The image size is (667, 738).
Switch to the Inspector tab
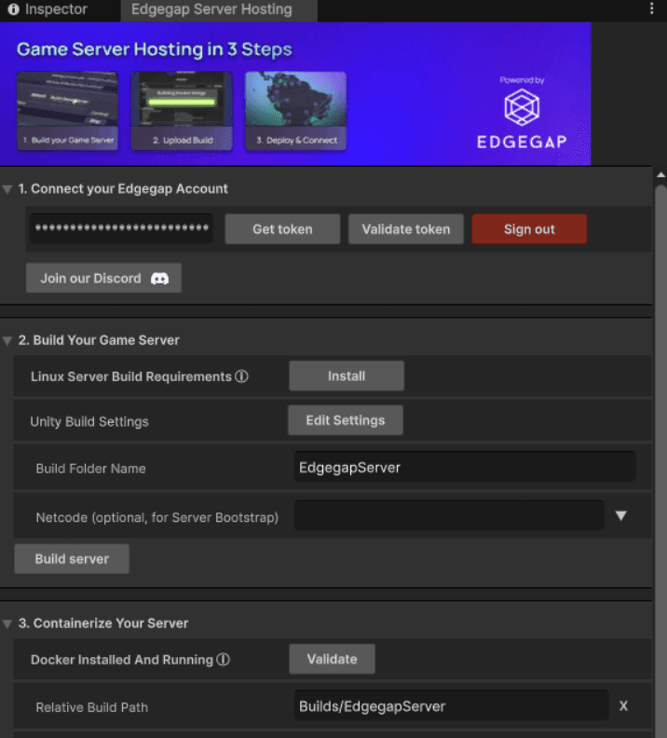[48, 9]
